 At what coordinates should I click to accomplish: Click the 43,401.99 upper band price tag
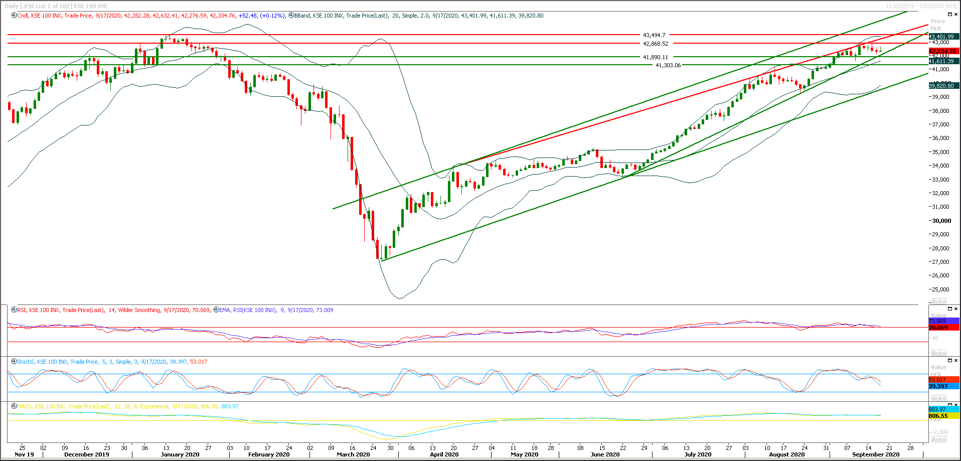pyautogui.click(x=943, y=37)
